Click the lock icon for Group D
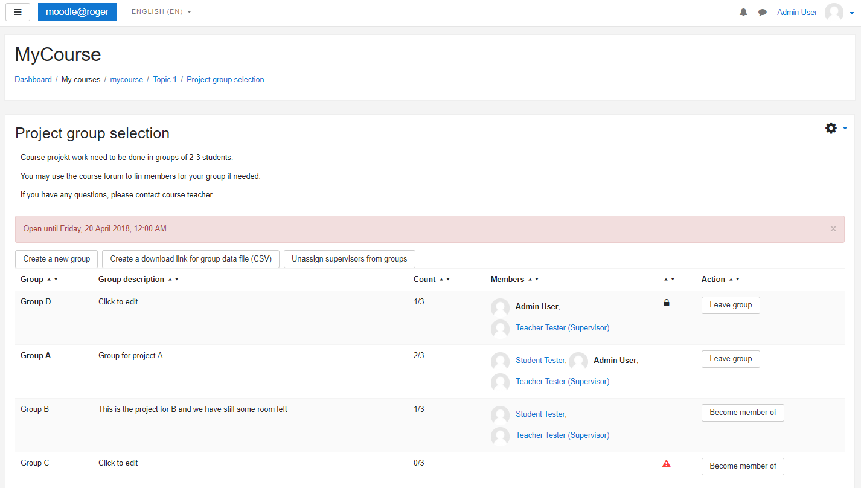Image resolution: width=861 pixels, height=488 pixels. click(x=667, y=303)
